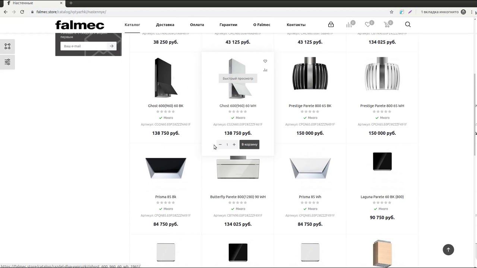Open Ghost 600(960) 60 BK product image
Image resolution: width=477 pixels, height=268 pixels.
tap(166, 78)
